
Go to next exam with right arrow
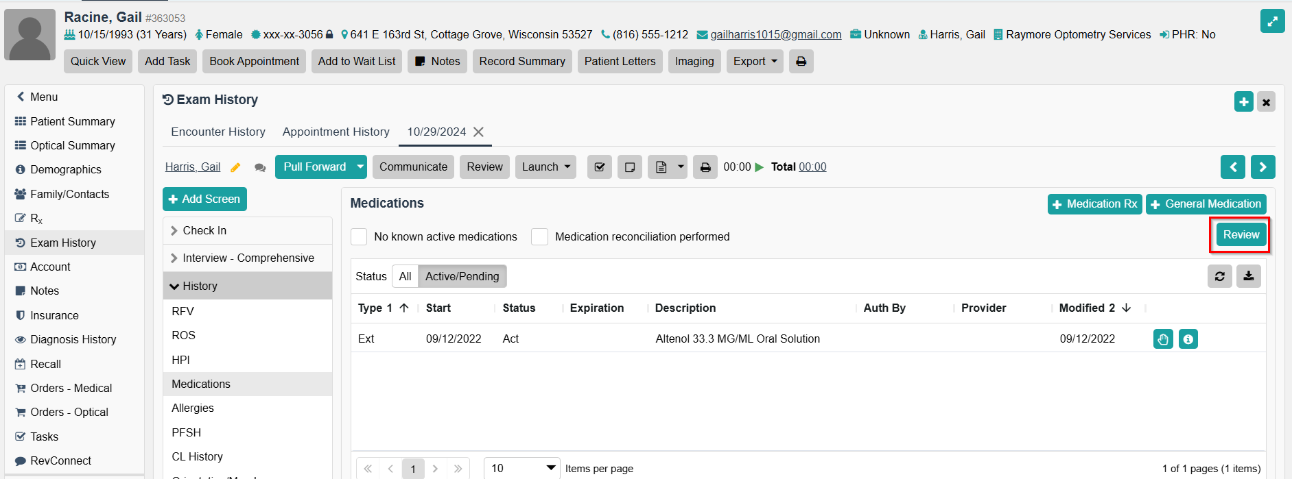[1262, 167]
